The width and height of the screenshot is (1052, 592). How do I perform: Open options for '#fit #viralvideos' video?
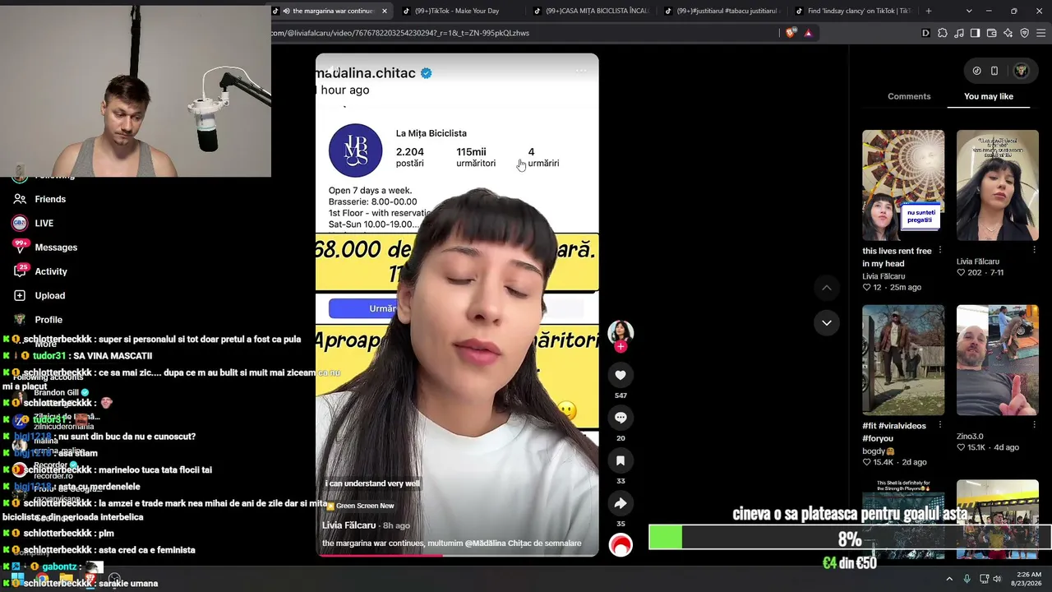tap(940, 426)
